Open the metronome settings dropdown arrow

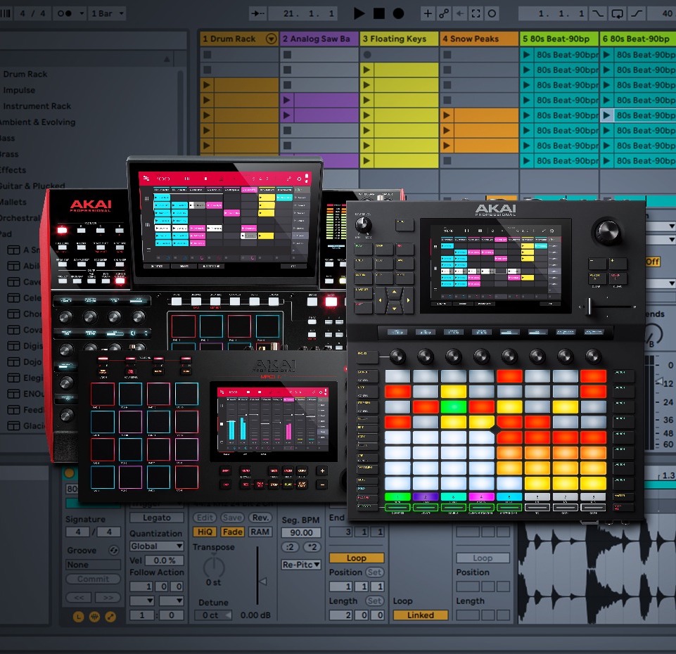82,13
